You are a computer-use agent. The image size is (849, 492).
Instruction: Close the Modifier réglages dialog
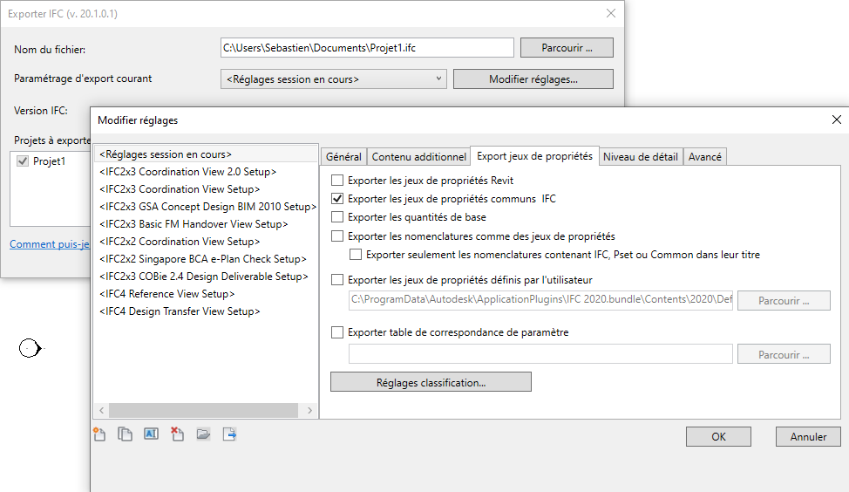[836, 120]
